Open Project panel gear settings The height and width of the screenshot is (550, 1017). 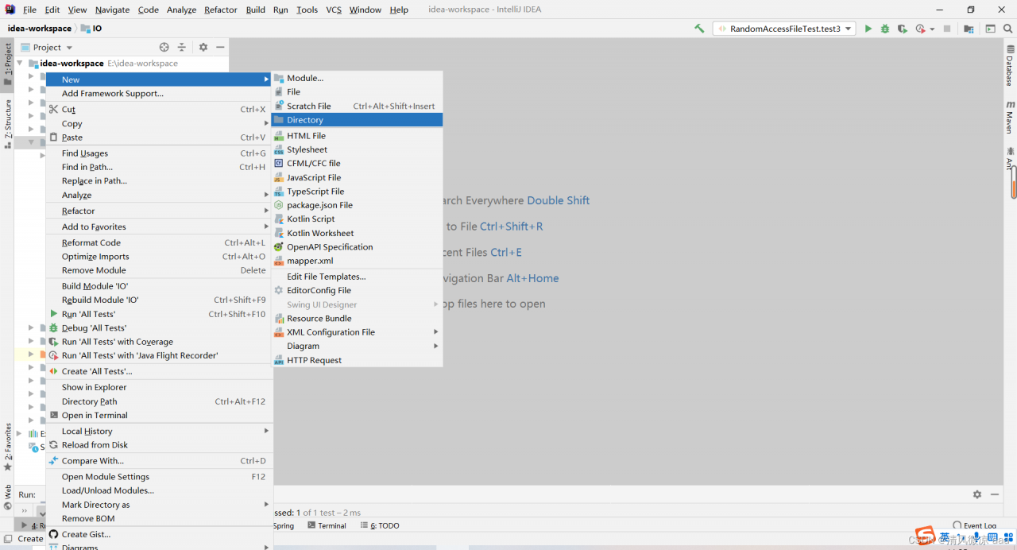coord(203,48)
